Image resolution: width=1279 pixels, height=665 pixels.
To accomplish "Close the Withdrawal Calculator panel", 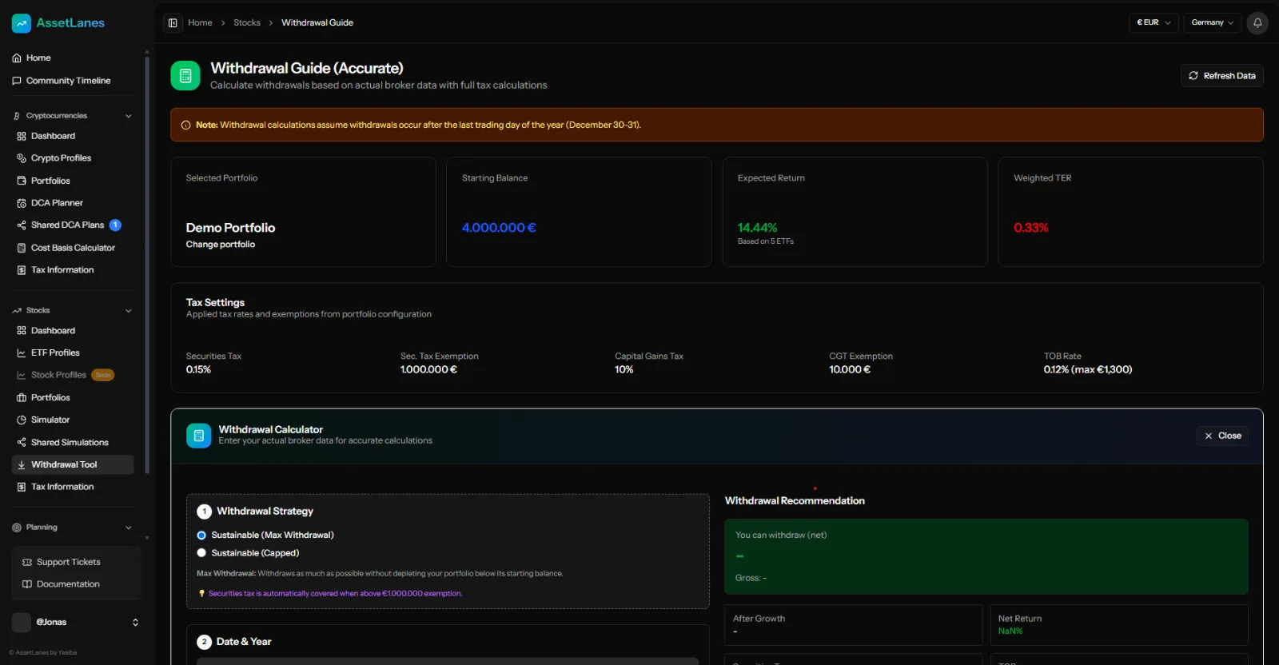I will (x=1222, y=436).
